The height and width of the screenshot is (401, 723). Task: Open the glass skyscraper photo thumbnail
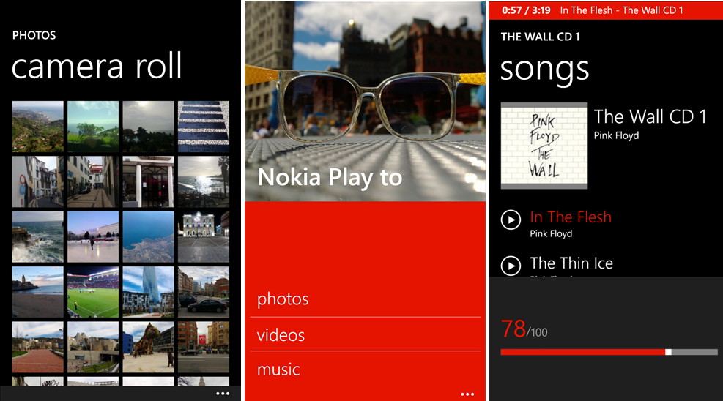149,292
